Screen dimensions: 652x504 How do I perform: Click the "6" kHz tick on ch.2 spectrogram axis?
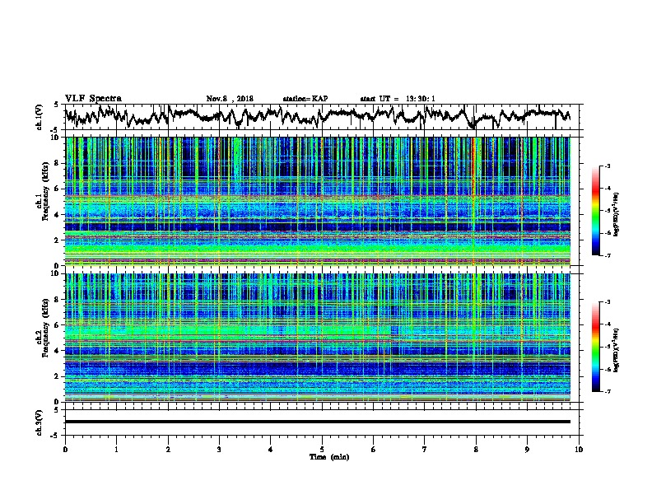(58, 324)
